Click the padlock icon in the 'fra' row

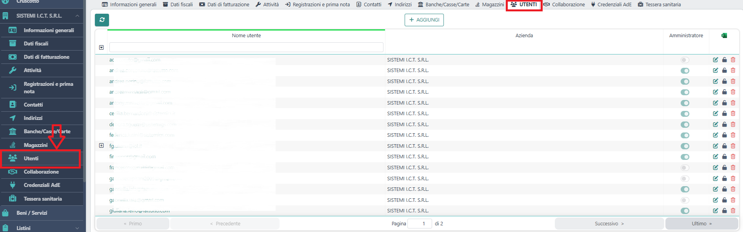point(725,168)
